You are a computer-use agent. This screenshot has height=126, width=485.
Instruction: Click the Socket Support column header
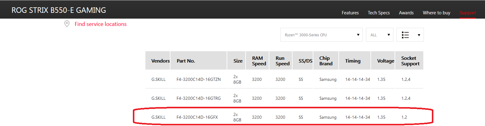(409, 61)
